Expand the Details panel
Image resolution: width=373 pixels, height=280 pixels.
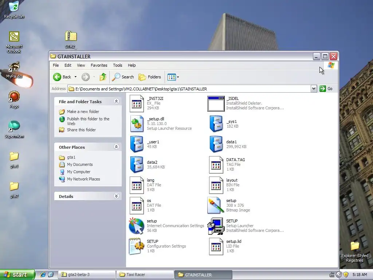click(x=116, y=196)
